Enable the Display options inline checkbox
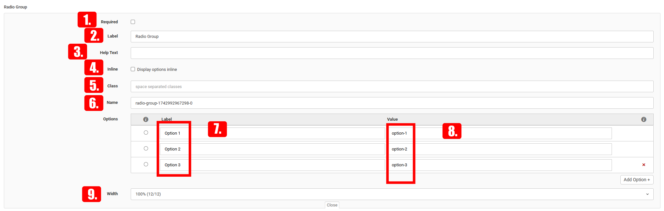 coord(133,69)
